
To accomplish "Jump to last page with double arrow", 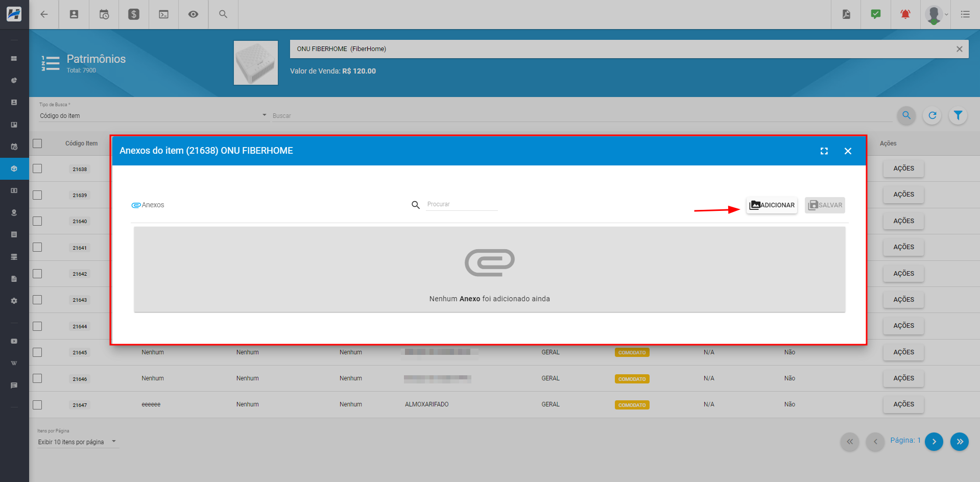I will (960, 442).
